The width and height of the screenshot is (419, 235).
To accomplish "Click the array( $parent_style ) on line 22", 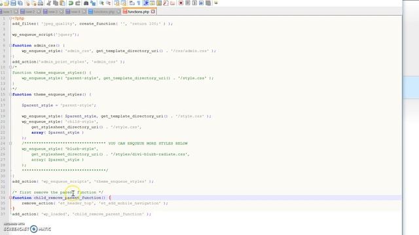I will coord(58,133).
